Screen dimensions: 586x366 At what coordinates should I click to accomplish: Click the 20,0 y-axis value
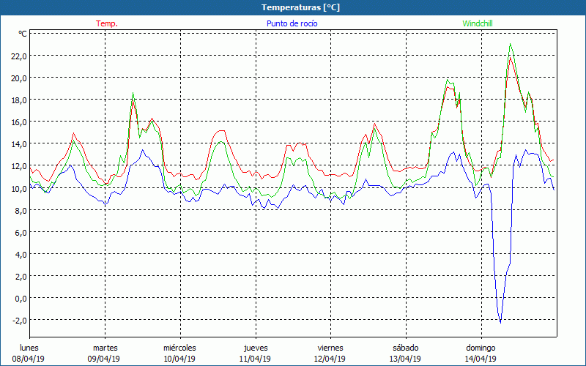pyautogui.click(x=19, y=78)
